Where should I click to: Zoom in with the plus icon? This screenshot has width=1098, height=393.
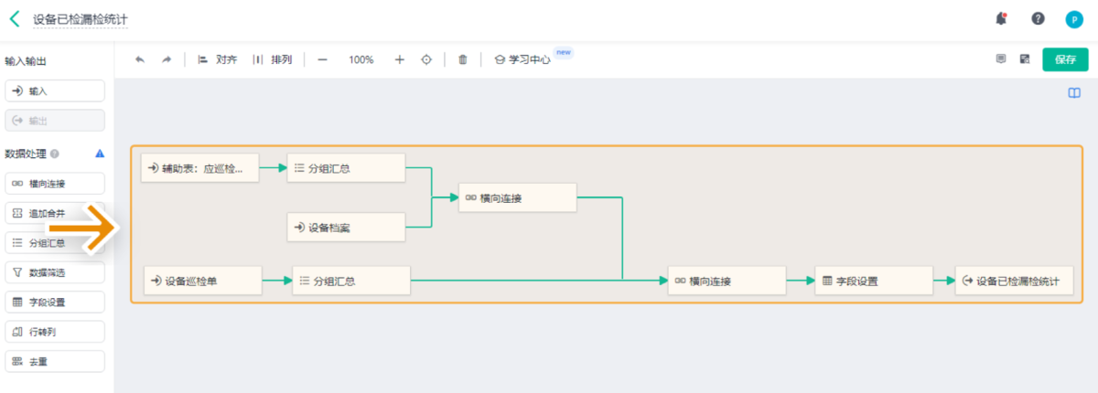point(399,59)
